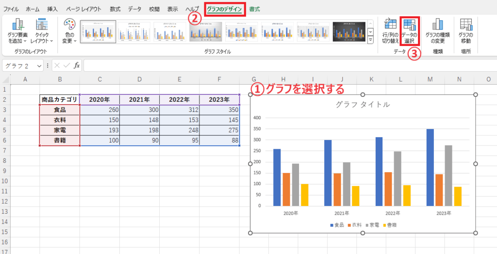Click Select Data (データの選択)
497x254 pixels.
(x=410, y=31)
